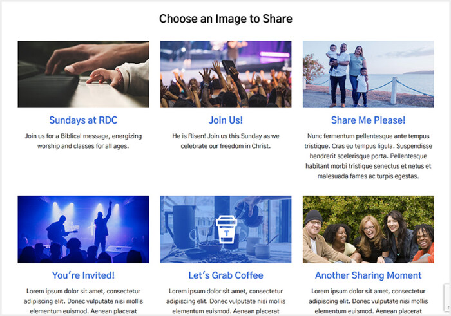Click the small badge at the bottom right edge
This screenshot has height=316, width=451.
(x=446, y=297)
